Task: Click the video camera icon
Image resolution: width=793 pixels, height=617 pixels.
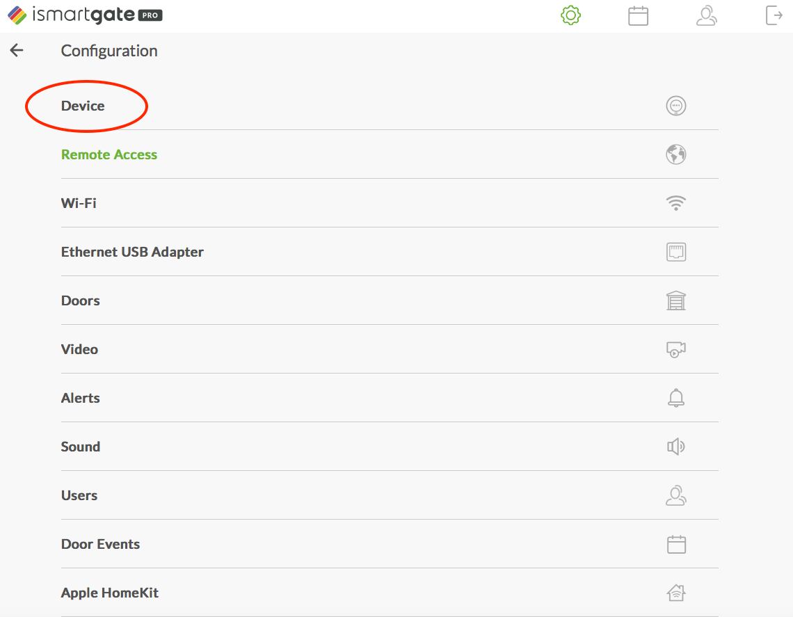Action: (675, 349)
